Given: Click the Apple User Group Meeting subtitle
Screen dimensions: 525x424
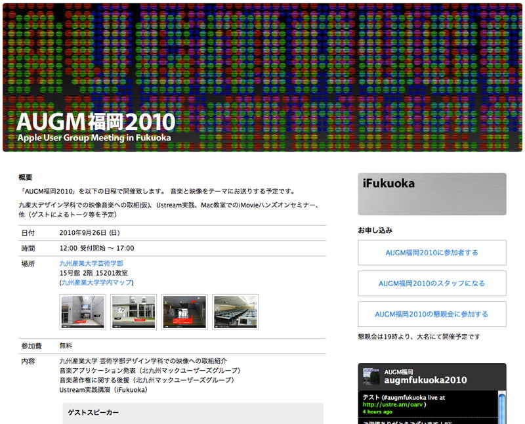Looking at the screenshot, I should coord(94,138).
